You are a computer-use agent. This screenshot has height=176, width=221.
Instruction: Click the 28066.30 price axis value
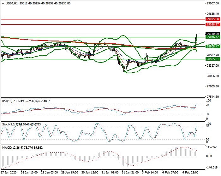click(213, 76)
